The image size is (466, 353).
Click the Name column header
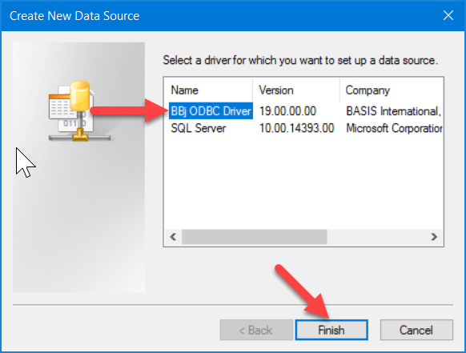point(208,90)
